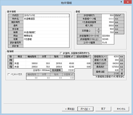Select the 地業 value べた基礎
The width and height of the screenshot is (133, 115).
pos(46,39)
